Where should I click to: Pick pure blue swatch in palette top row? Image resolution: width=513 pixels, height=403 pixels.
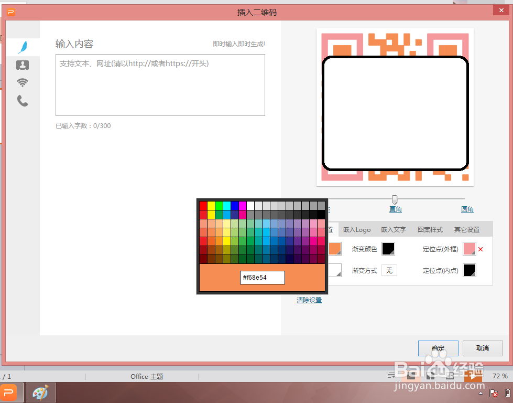(x=235, y=206)
